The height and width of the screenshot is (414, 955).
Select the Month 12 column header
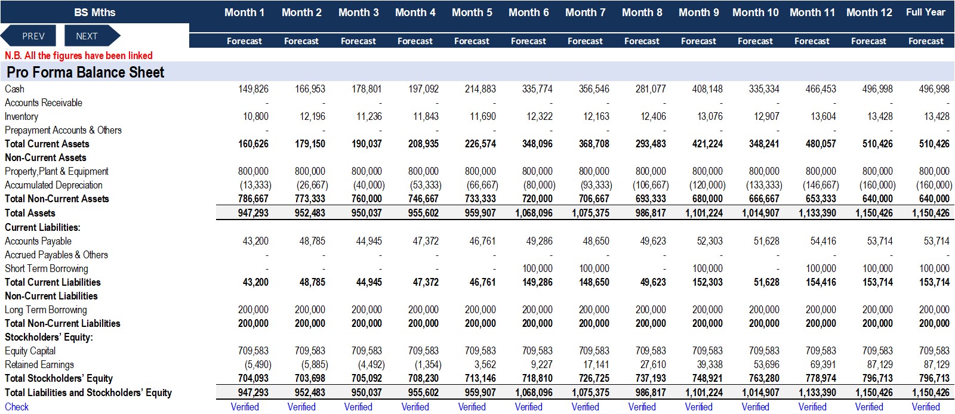[869, 13]
